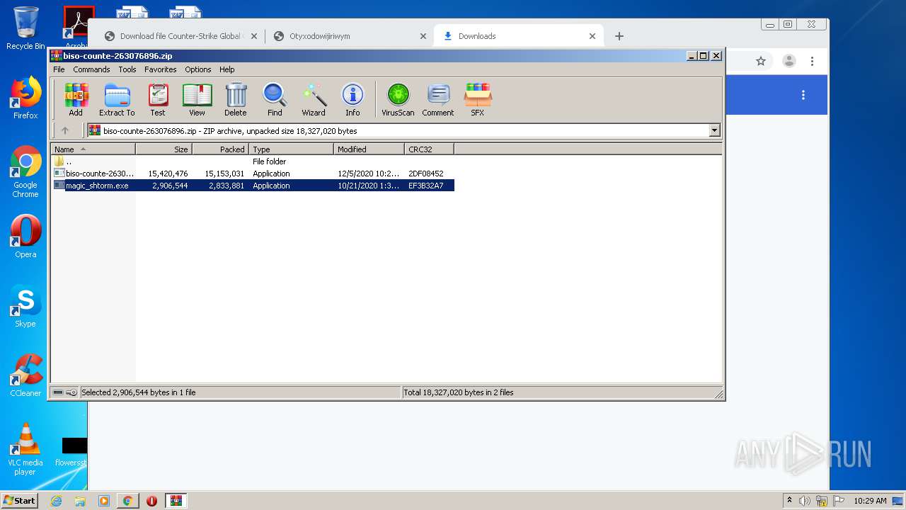The width and height of the screenshot is (906, 510).
Task: Close the Downloads tab
Action: [592, 36]
